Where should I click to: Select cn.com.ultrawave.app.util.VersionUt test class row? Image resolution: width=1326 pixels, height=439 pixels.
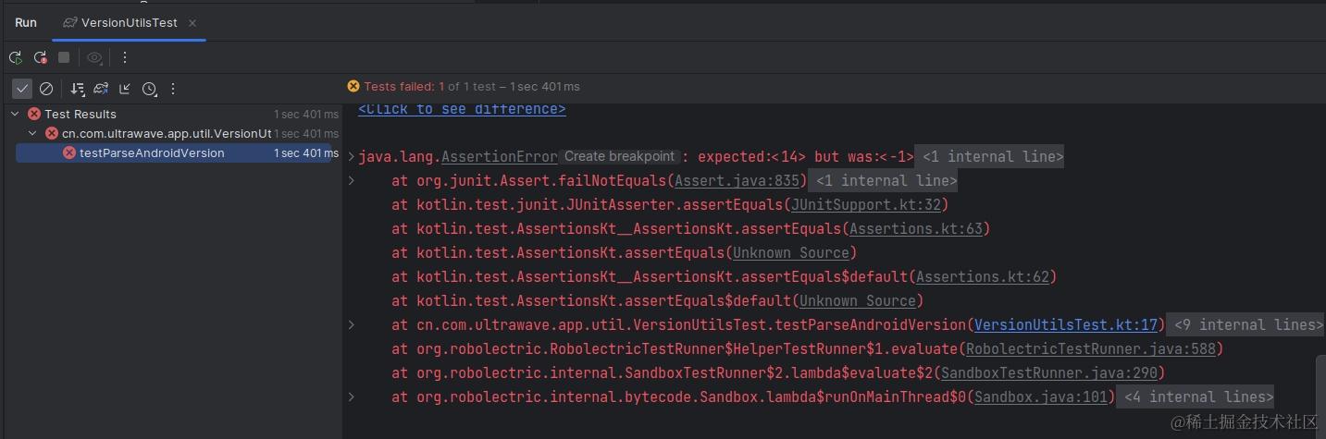(171, 133)
